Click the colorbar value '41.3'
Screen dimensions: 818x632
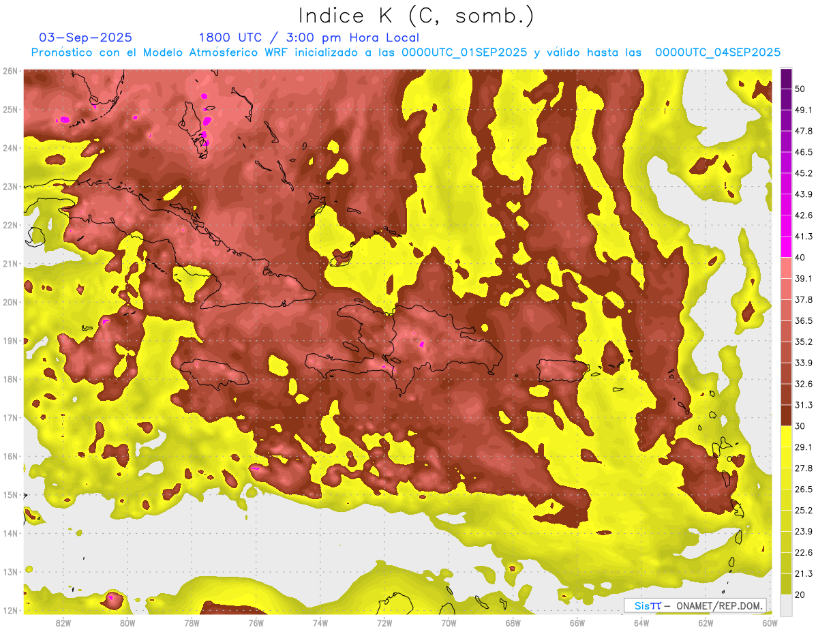point(804,237)
